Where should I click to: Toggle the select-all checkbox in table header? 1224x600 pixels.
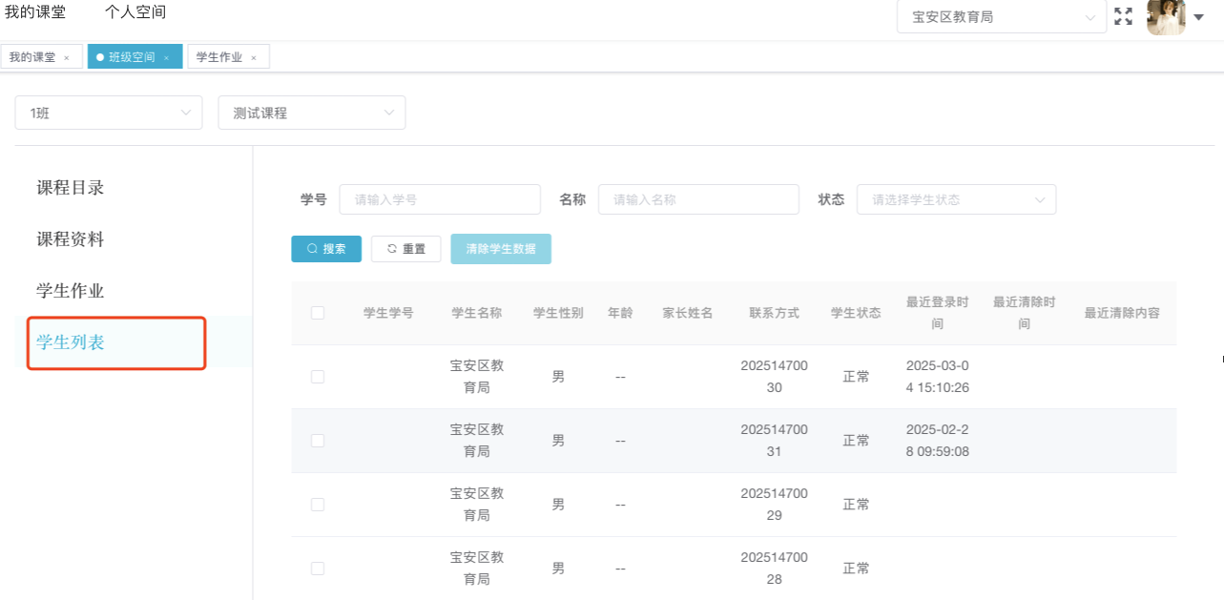click(x=318, y=313)
